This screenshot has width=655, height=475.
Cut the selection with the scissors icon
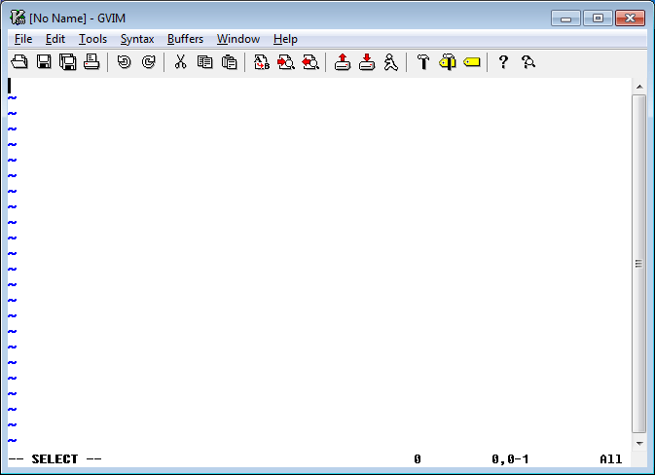(x=180, y=62)
